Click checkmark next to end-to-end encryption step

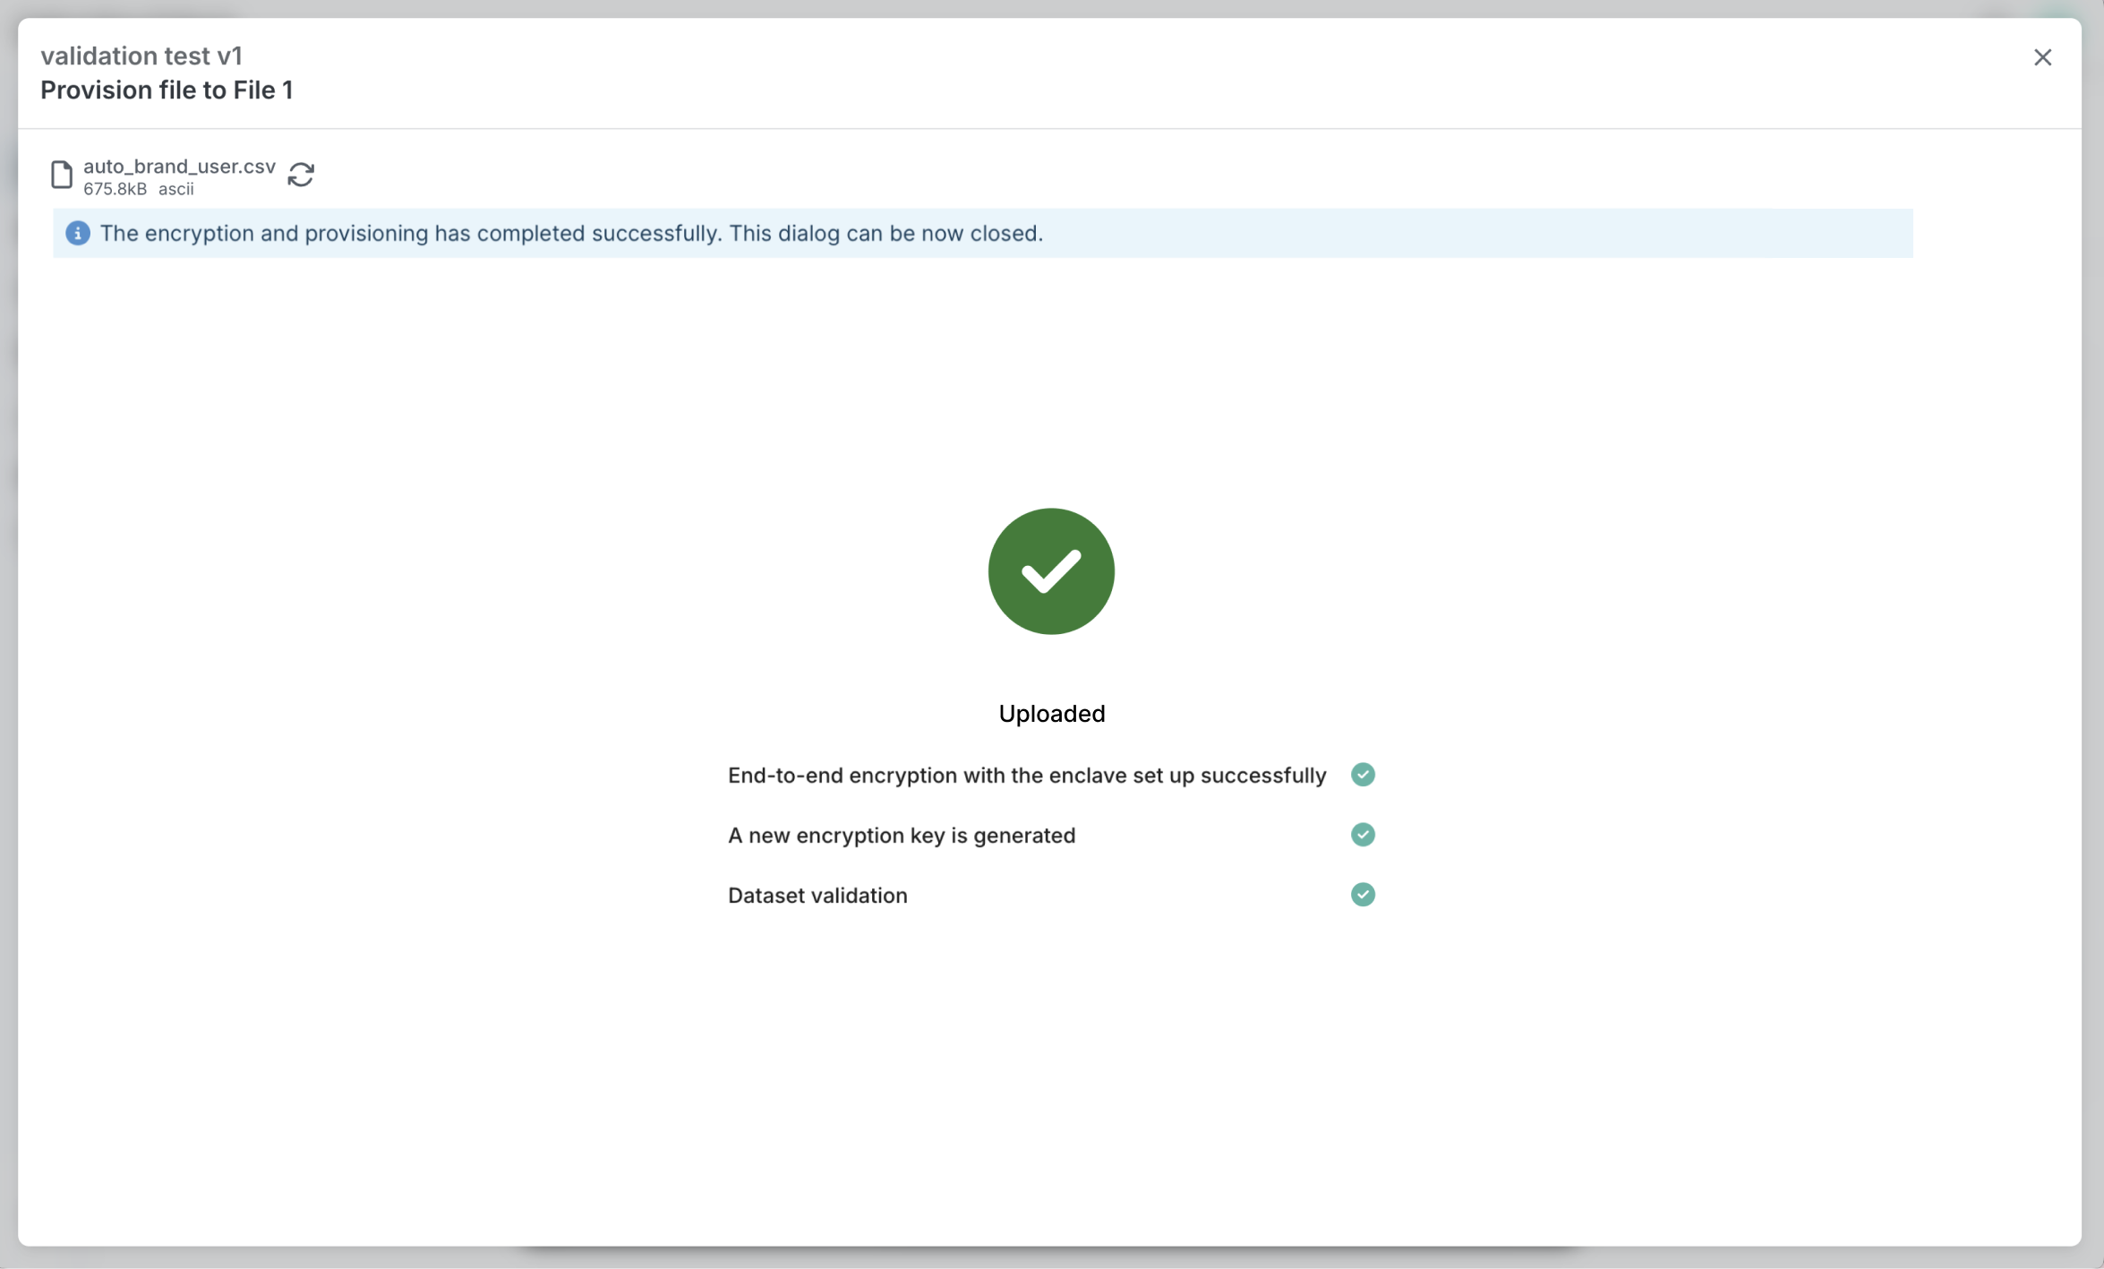tap(1363, 775)
